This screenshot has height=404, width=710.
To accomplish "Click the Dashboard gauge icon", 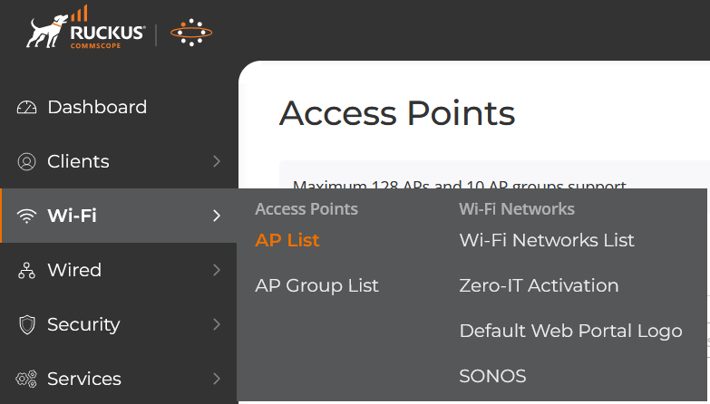I will [x=27, y=108].
